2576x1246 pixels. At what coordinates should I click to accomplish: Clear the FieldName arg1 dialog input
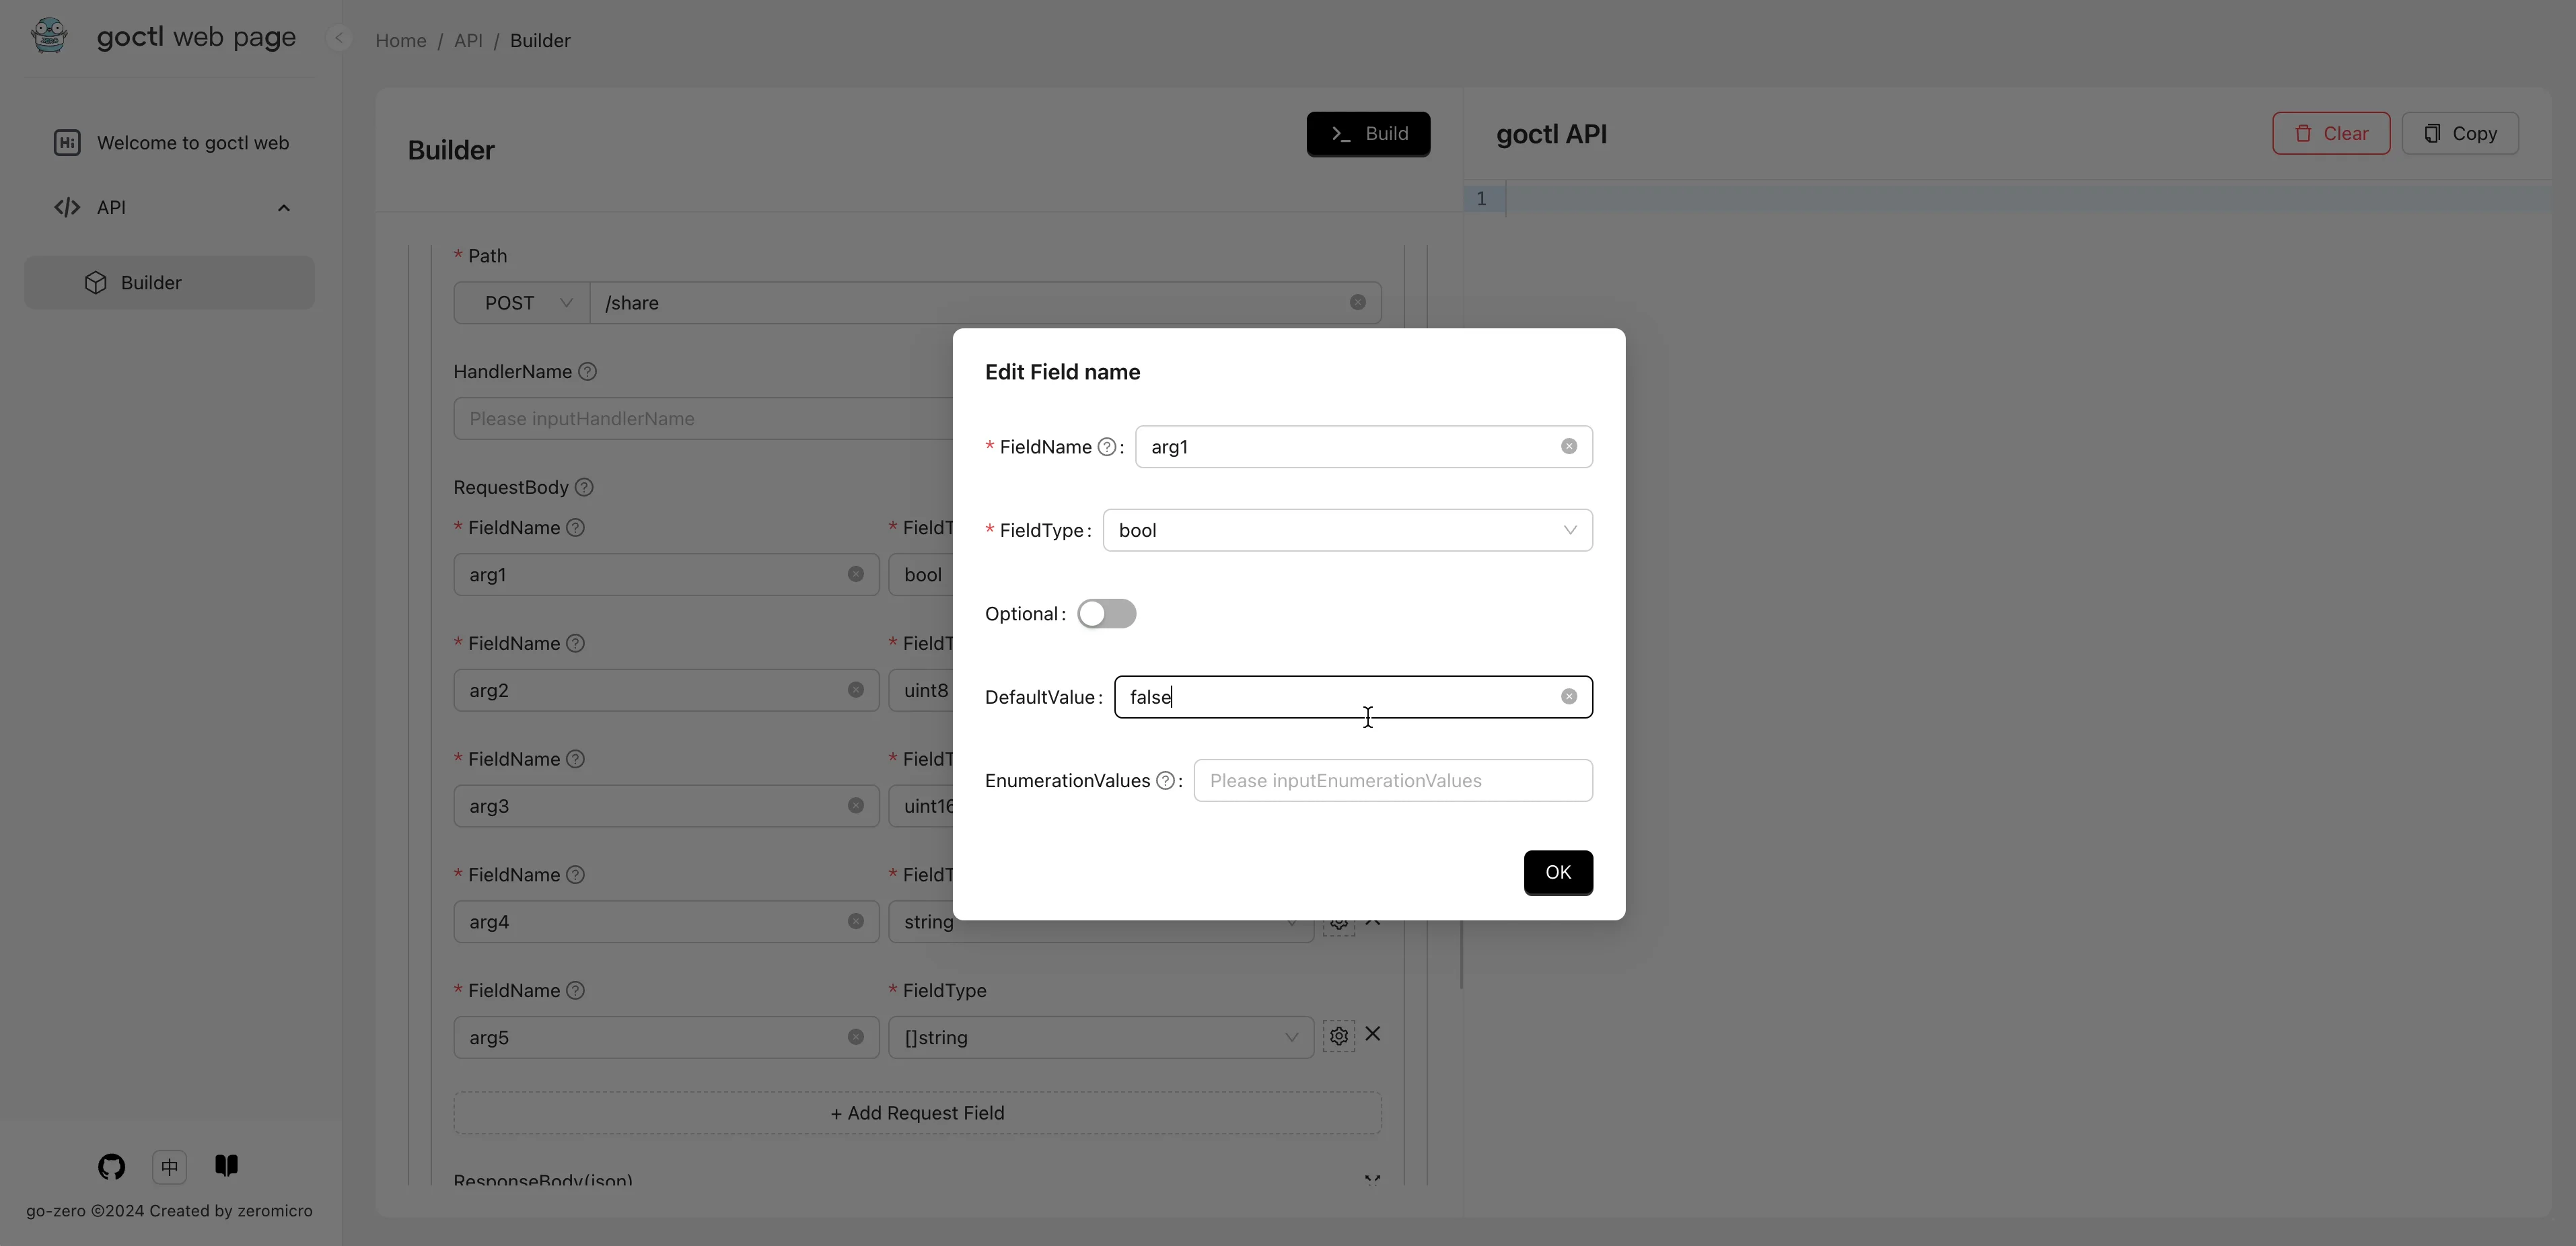tap(1568, 446)
